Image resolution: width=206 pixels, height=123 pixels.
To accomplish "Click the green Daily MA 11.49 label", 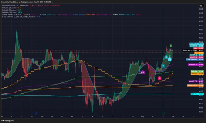I will click(x=197, y=71).
